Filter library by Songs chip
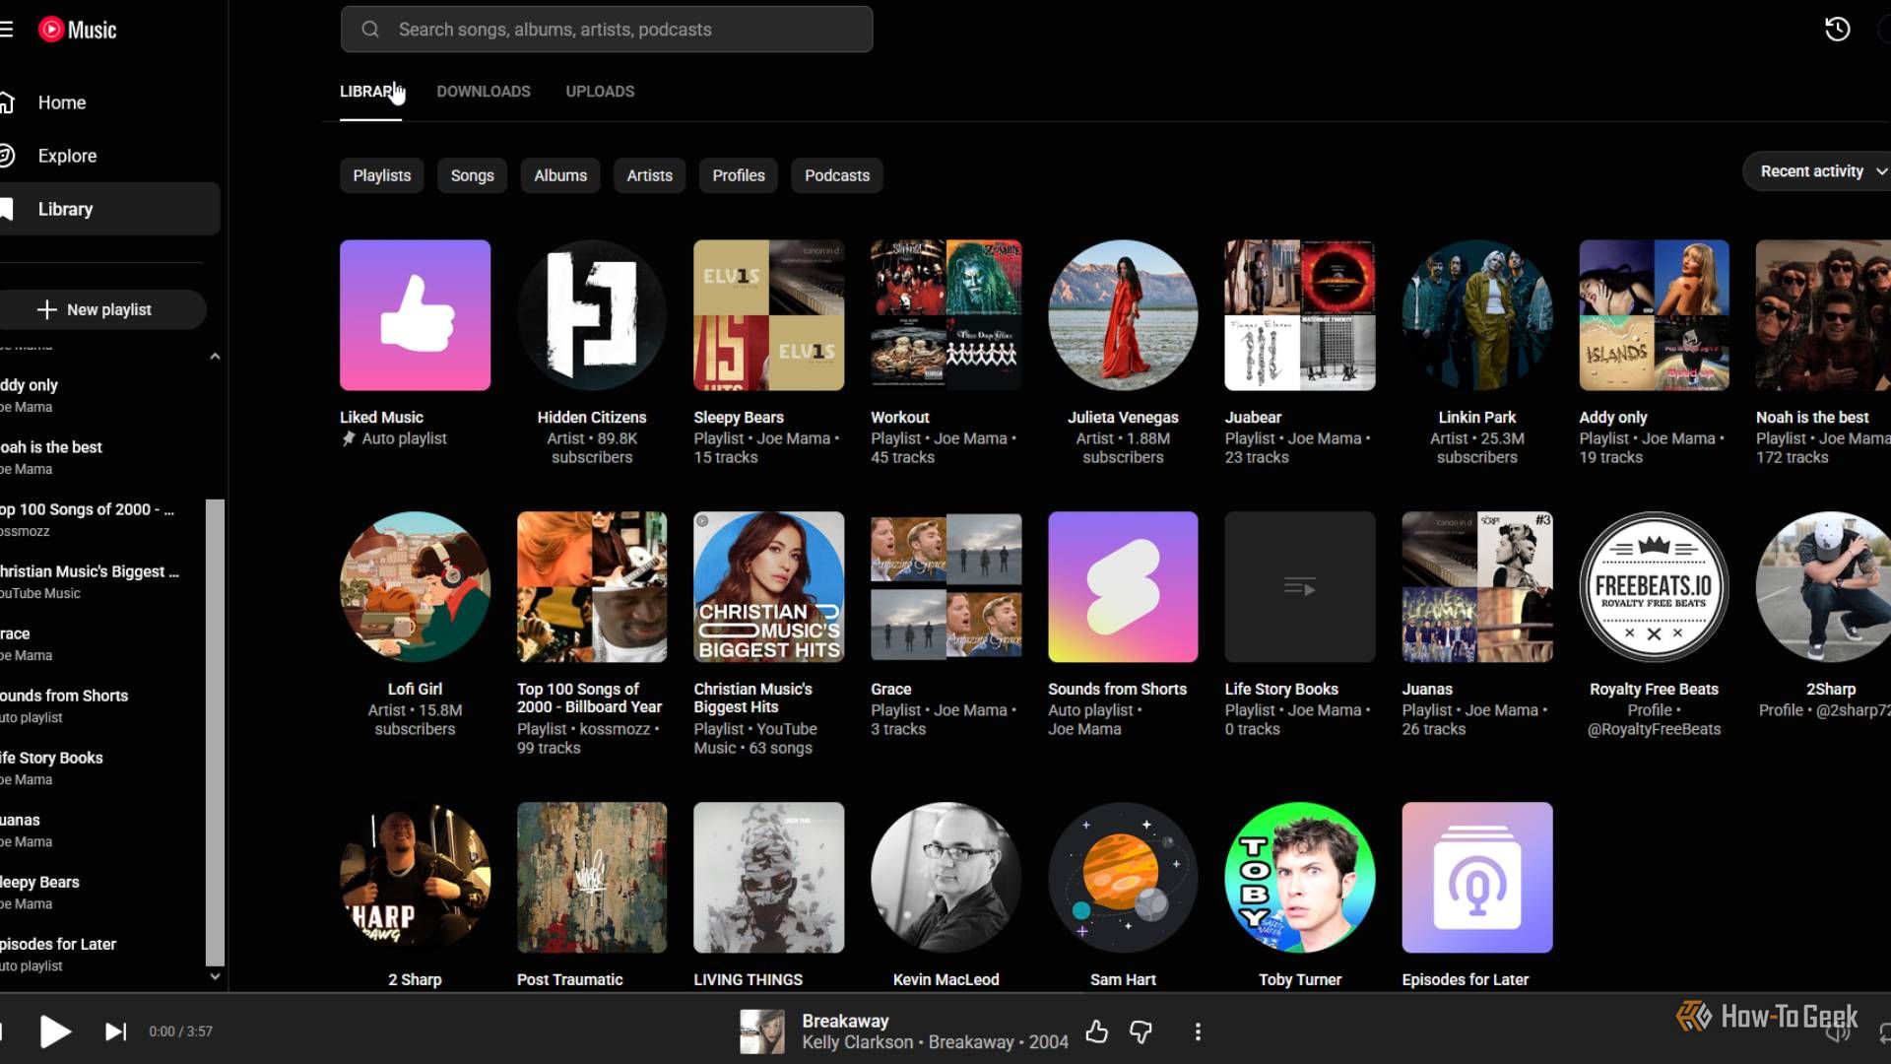 473,175
